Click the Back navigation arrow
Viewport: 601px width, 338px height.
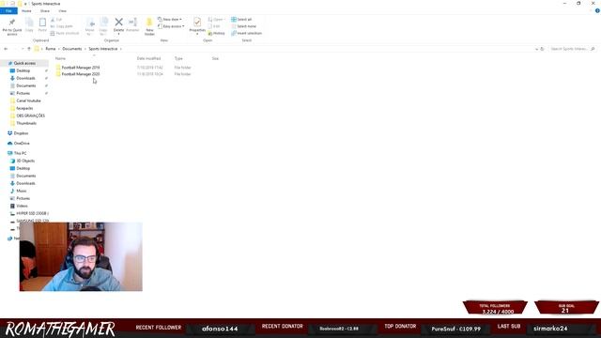[x=6, y=49]
